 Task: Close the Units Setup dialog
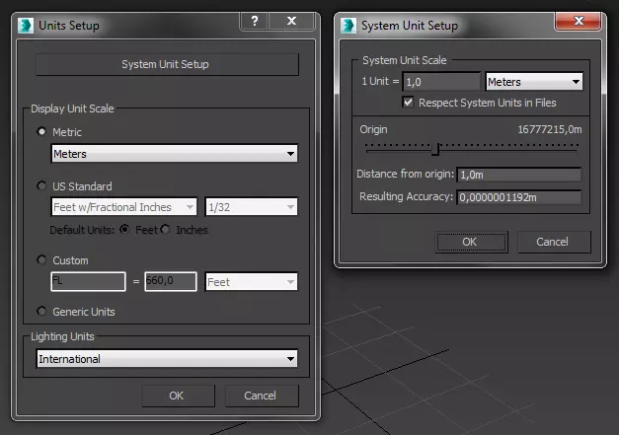(x=292, y=21)
